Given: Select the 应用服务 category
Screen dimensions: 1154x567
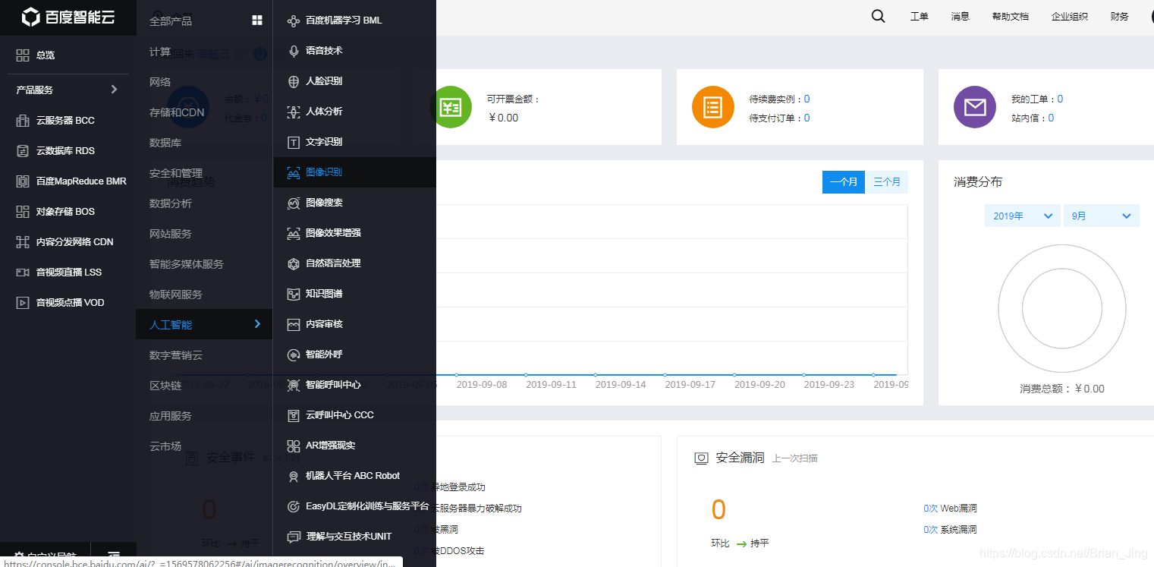Looking at the screenshot, I should tap(171, 416).
